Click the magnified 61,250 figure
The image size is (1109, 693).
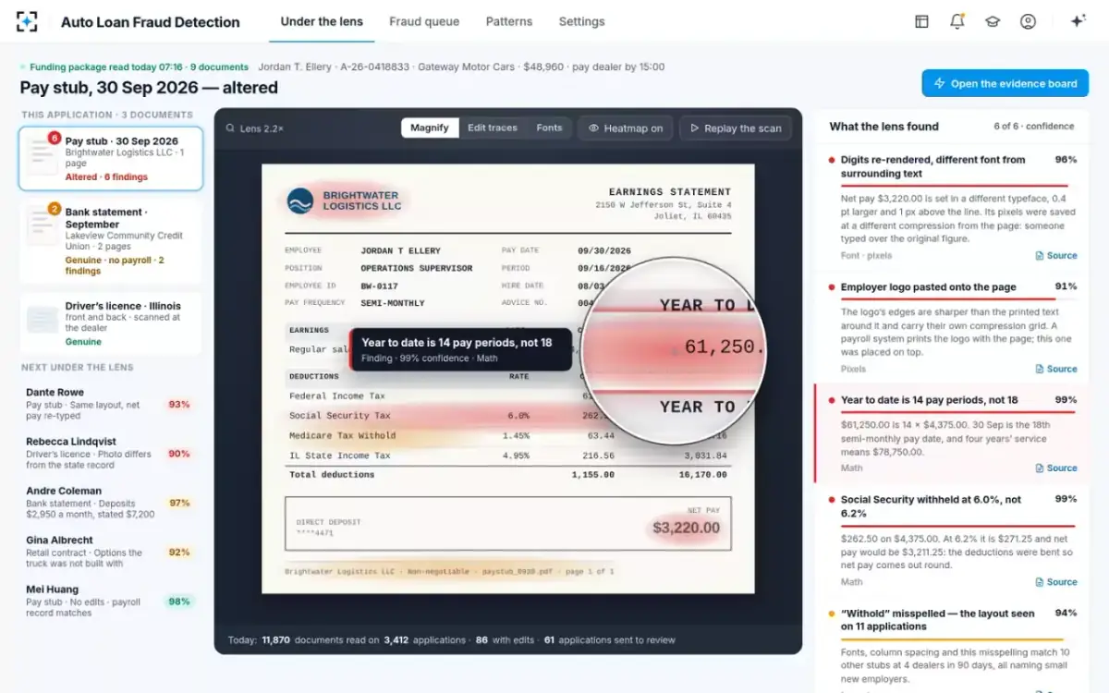(725, 348)
